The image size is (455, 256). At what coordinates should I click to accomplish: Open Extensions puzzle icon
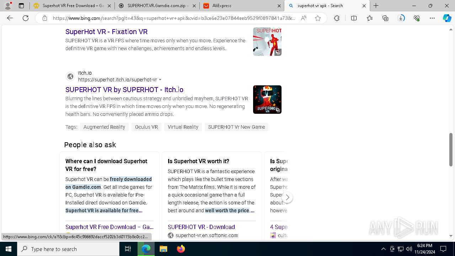point(337,18)
